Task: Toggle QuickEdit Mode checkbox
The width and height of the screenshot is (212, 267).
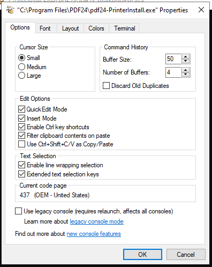Action: point(21,109)
